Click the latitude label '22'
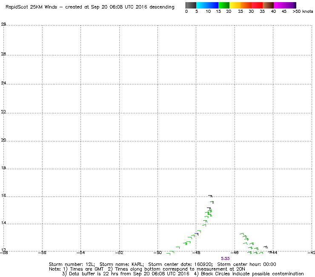The height and width of the screenshot is (277, 315). 3,112
